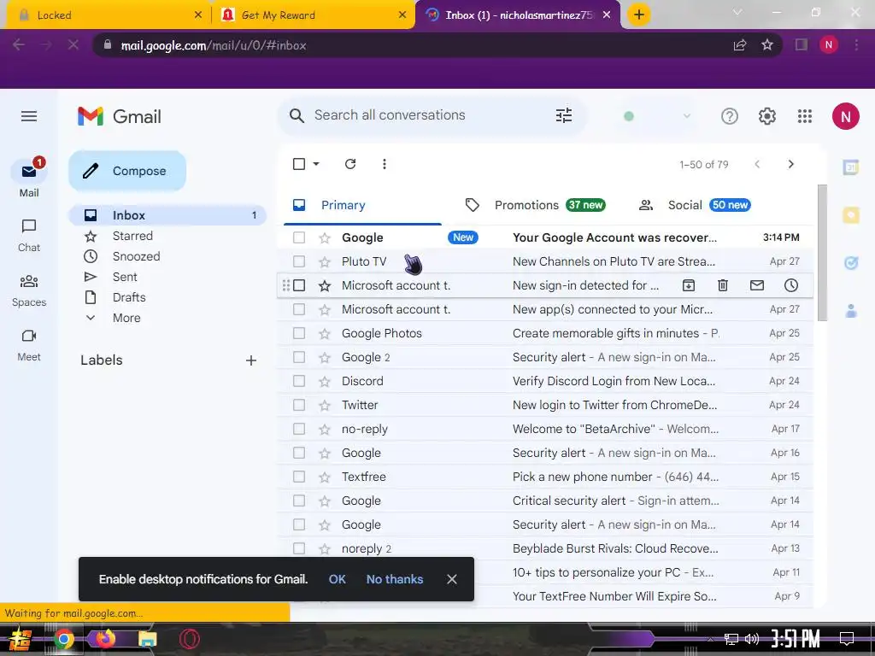Image resolution: width=875 pixels, height=656 pixels.
Task: Open Tasks side panel icon
Action: [850, 263]
